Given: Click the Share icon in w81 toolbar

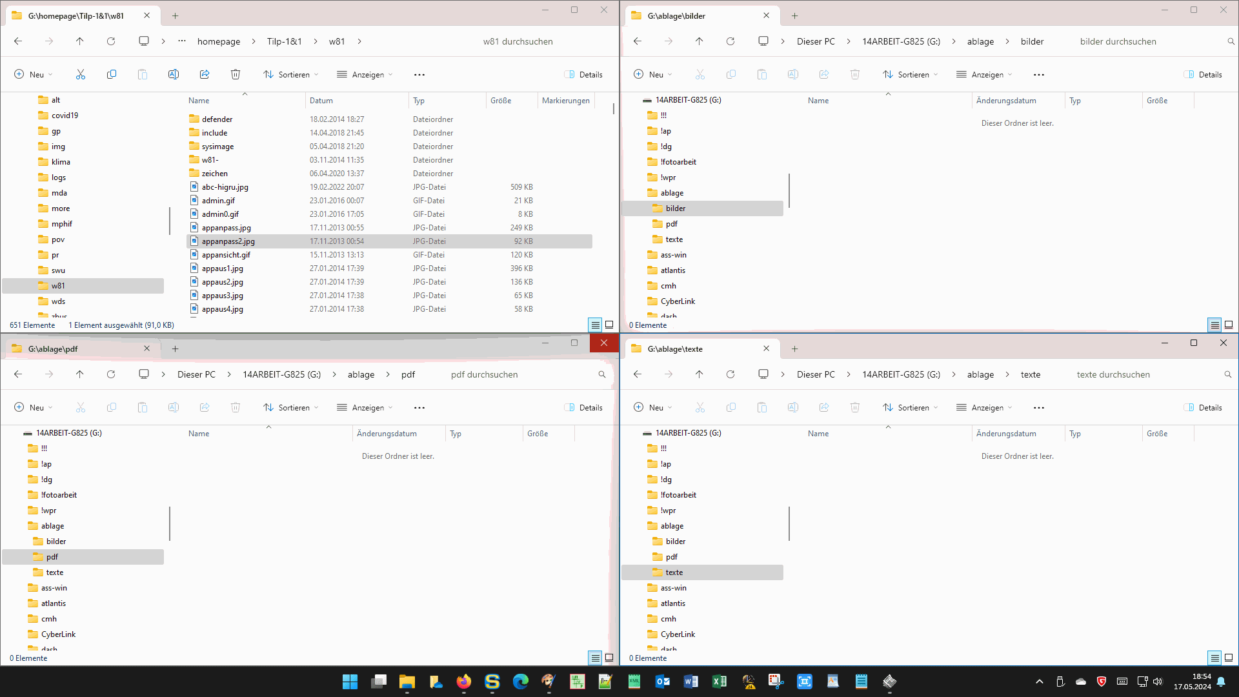Looking at the screenshot, I should (x=205, y=75).
